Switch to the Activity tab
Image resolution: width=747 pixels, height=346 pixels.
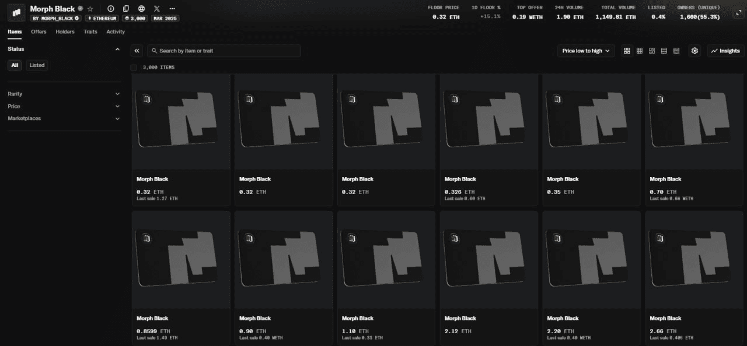coord(116,31)
